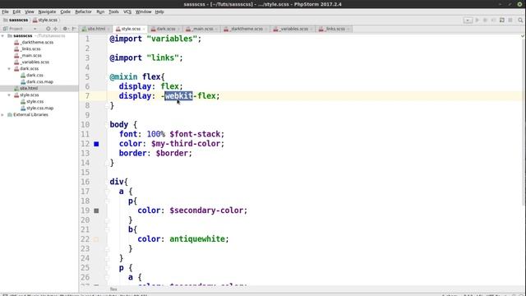Open the Refactor menu
526x296 pixels.
pos(83,12)
